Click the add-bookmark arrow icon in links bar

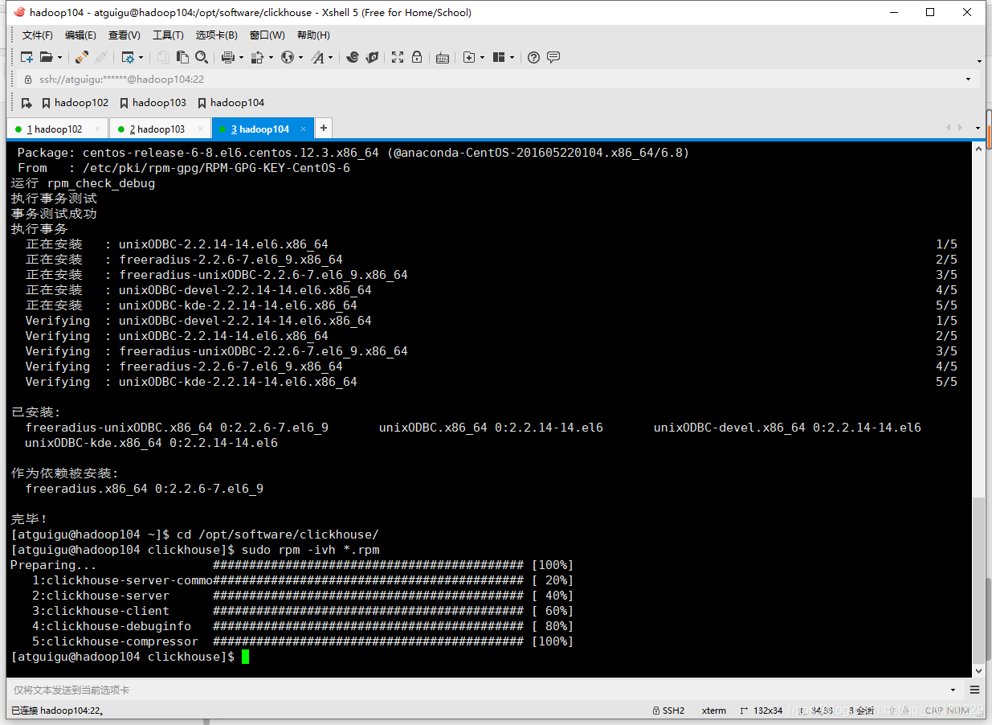coord(27,103)
